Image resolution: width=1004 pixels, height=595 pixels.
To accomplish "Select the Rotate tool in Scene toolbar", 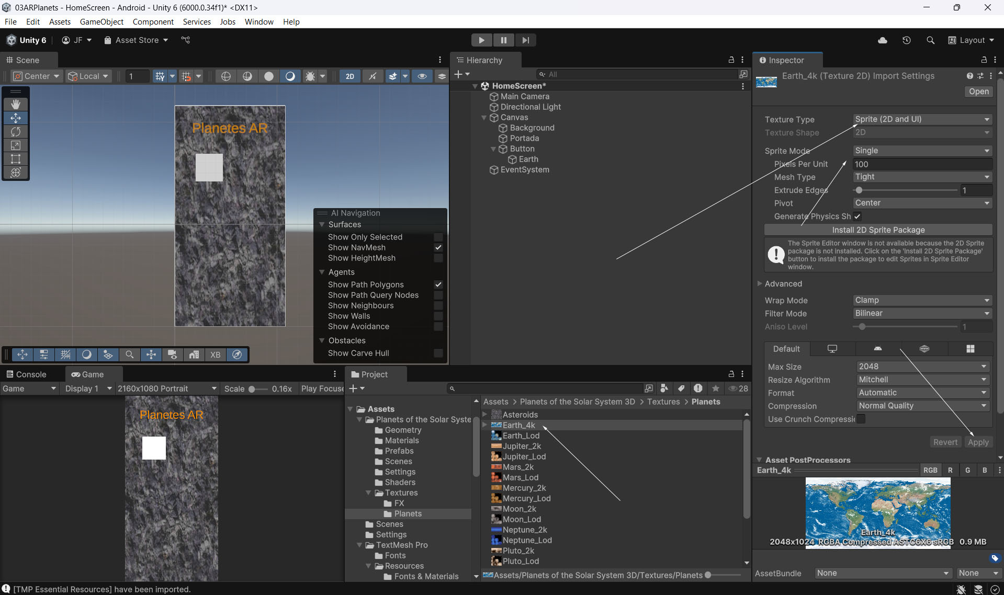I will point(16,132).
